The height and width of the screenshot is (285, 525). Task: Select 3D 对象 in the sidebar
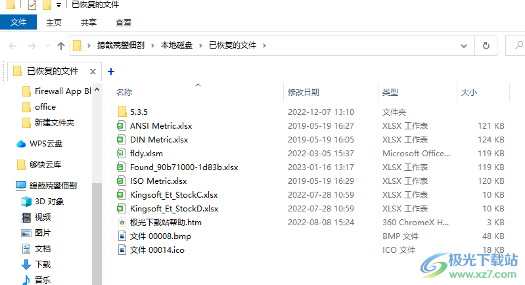click(42, 202)
